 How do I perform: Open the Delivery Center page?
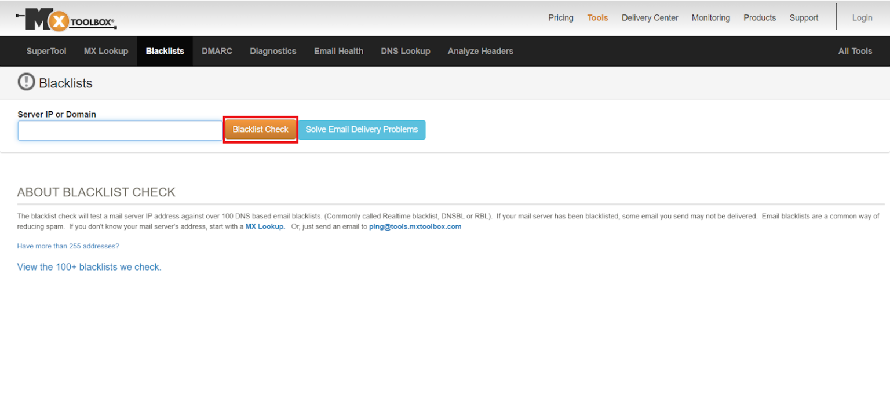650,17
